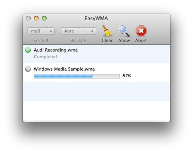Click the stepper arrows on the Auto popup

(92, 31)
